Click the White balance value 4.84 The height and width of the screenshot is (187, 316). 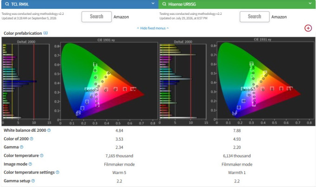point(119,130)
